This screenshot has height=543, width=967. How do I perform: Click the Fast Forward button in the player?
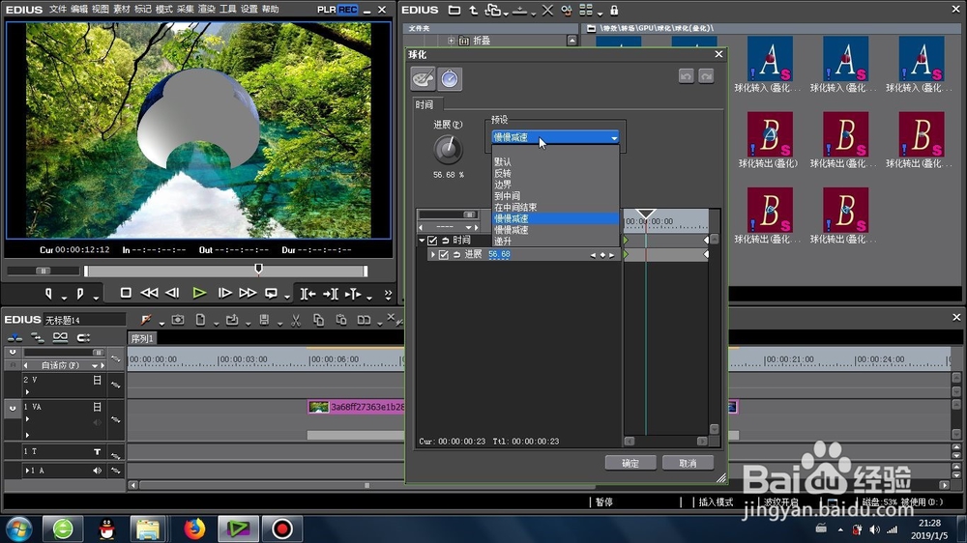[x=248, y=294]
